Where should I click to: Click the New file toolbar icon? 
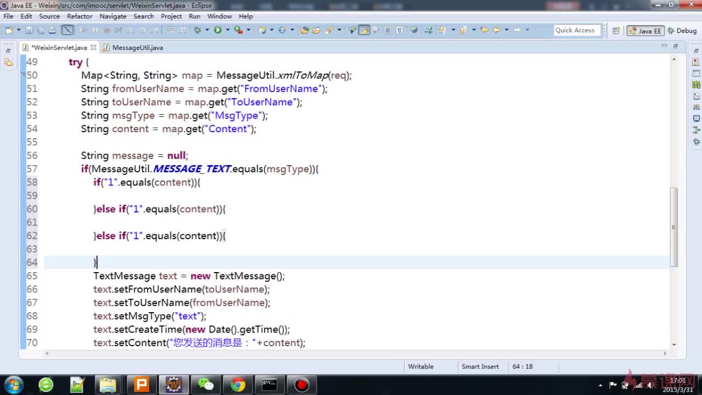coord(9,30)
